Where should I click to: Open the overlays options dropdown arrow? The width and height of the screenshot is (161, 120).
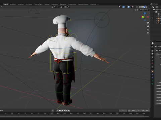point(130,7)
